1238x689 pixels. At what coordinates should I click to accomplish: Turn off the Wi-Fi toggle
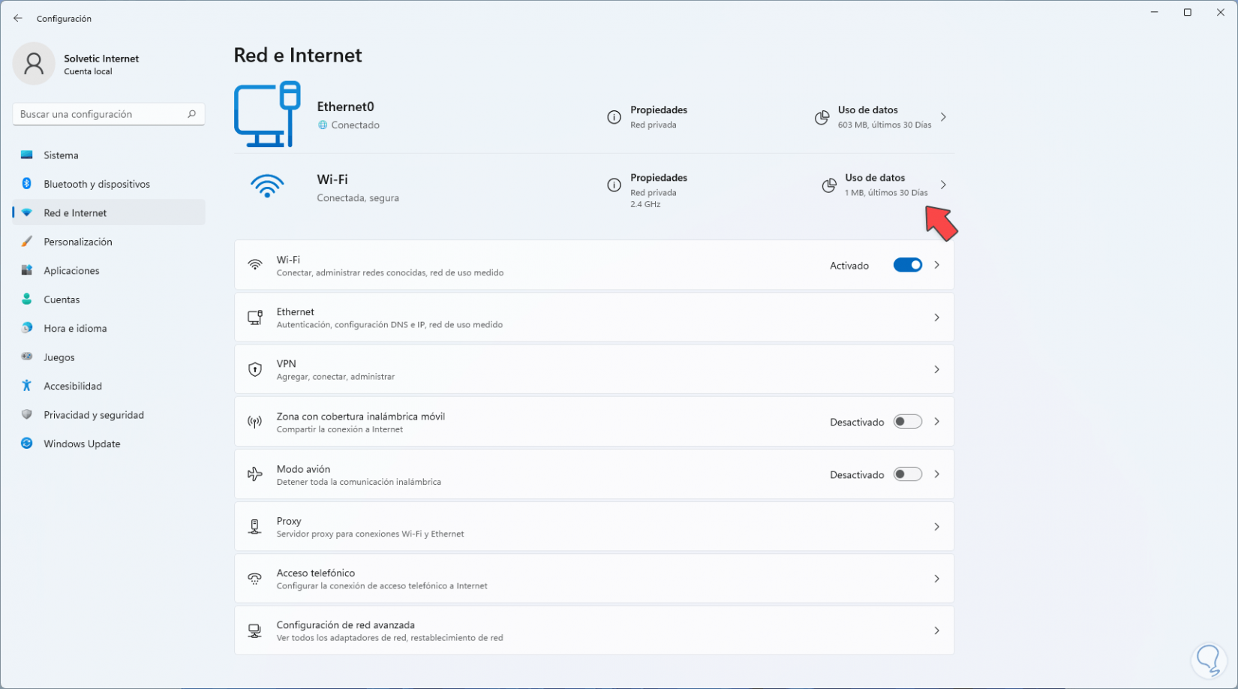pyautogui.click(x=907, y=265)
